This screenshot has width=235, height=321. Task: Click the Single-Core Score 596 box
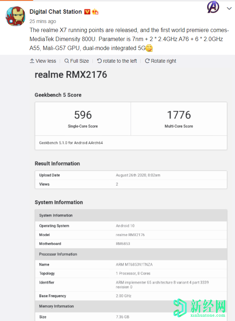click(x=83, y=119)
